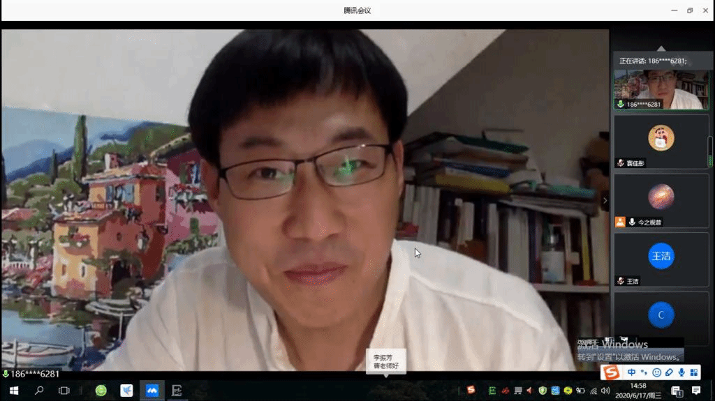This screenshot has height=401, width=715.
Task: Click the orange screen-share icon on 今之视昔
Action: 619,222
